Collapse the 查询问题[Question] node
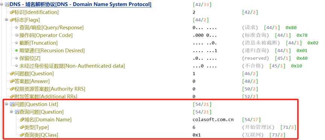 pyautogui.click(x=12, y=112)
